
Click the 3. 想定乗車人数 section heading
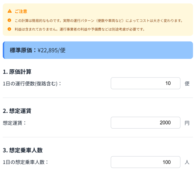point(23,150)
